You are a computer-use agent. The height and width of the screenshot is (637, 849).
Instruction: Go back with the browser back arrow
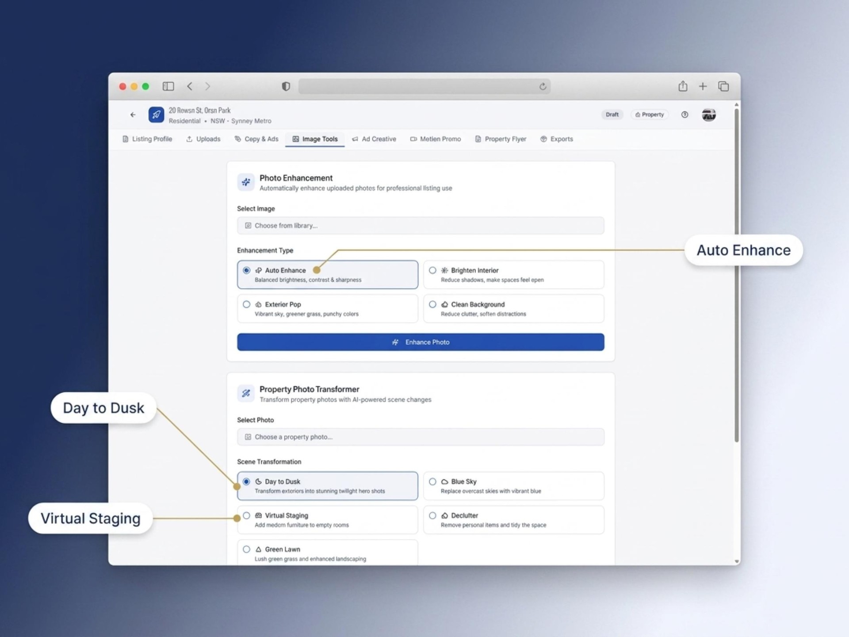[190, 86]
